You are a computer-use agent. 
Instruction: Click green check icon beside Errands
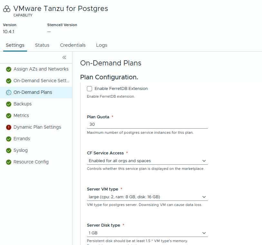tap(9, 139)
